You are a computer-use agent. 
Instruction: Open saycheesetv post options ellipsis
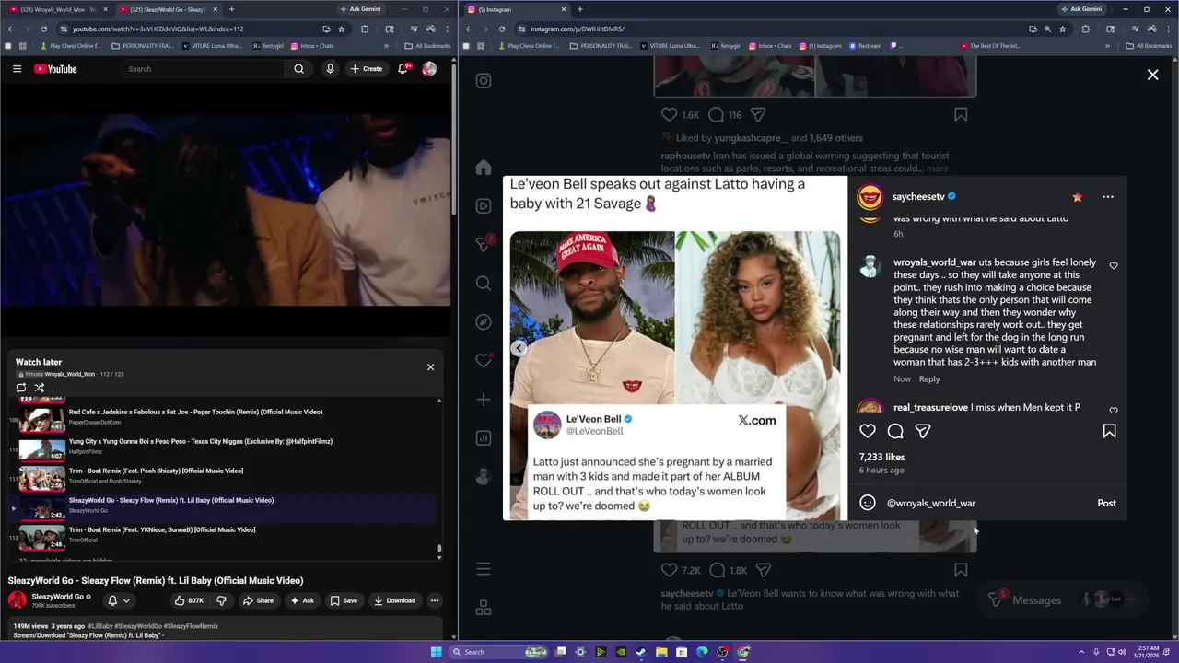(x=1108, y=197)
